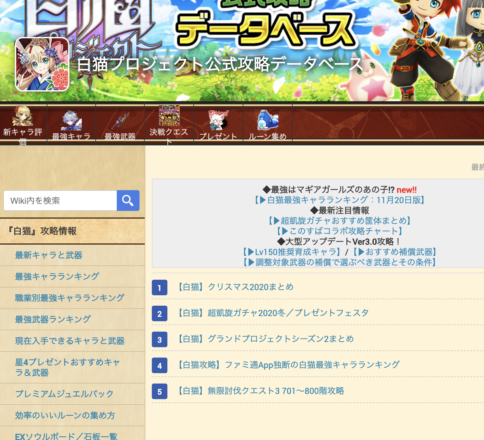Viewport: 484px width, 440px height.
Task: Click the 最強キャラ character icon
Action: 71,120
